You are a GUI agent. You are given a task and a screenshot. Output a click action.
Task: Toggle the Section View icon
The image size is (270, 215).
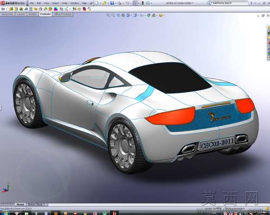tap(123, 15)
